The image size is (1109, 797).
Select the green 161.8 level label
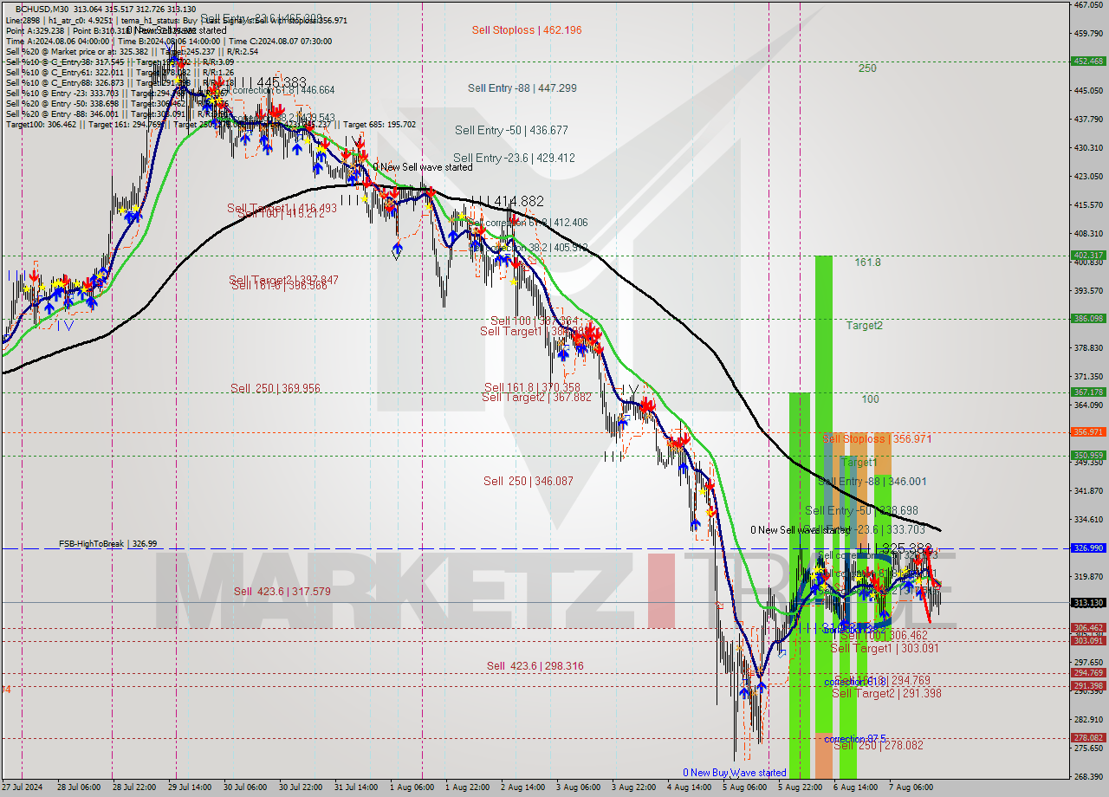coord(868,262)
